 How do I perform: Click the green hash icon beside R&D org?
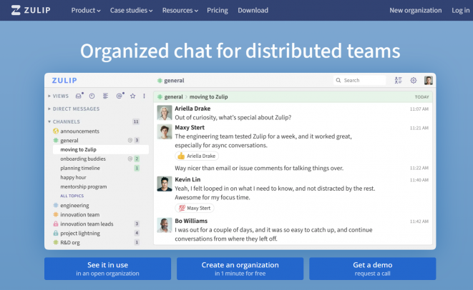coord(56,242)
